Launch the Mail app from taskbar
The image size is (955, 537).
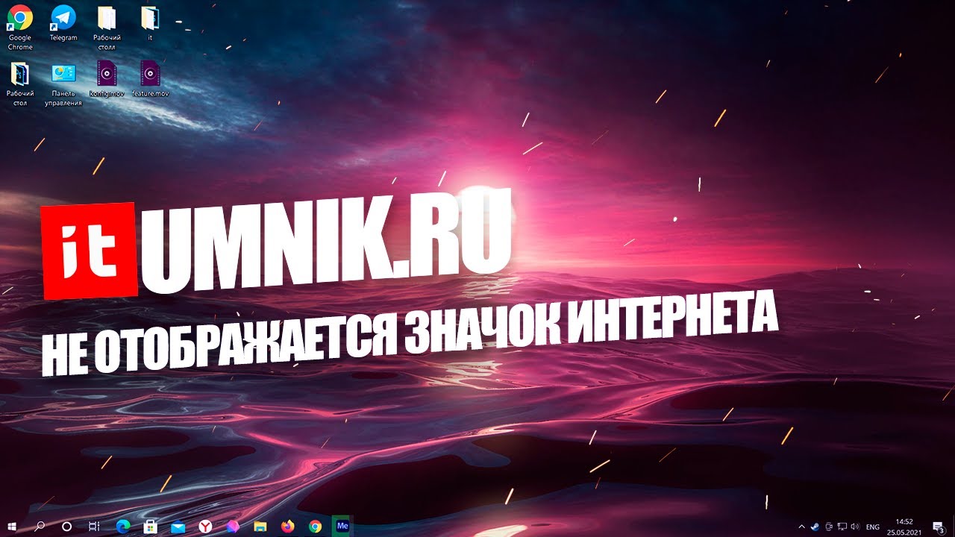tap(178, 526)
